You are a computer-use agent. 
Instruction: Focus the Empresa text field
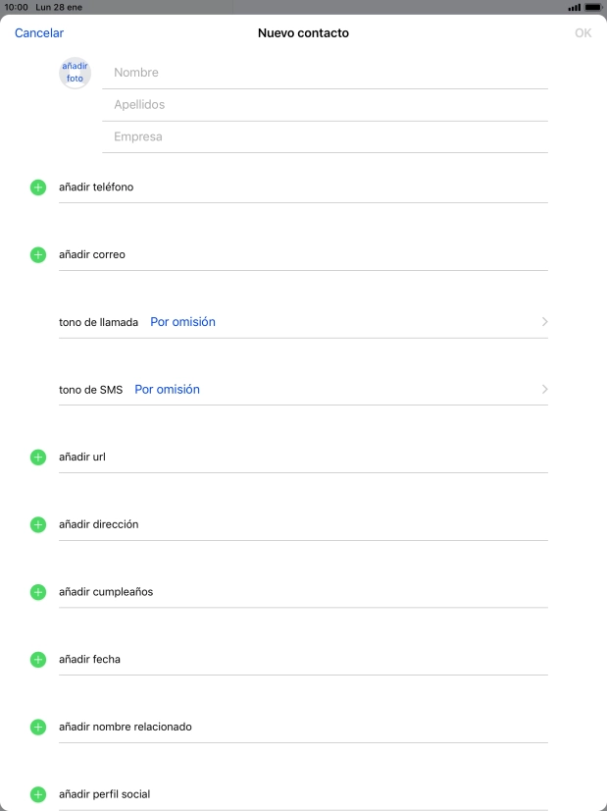coord(324,136)
